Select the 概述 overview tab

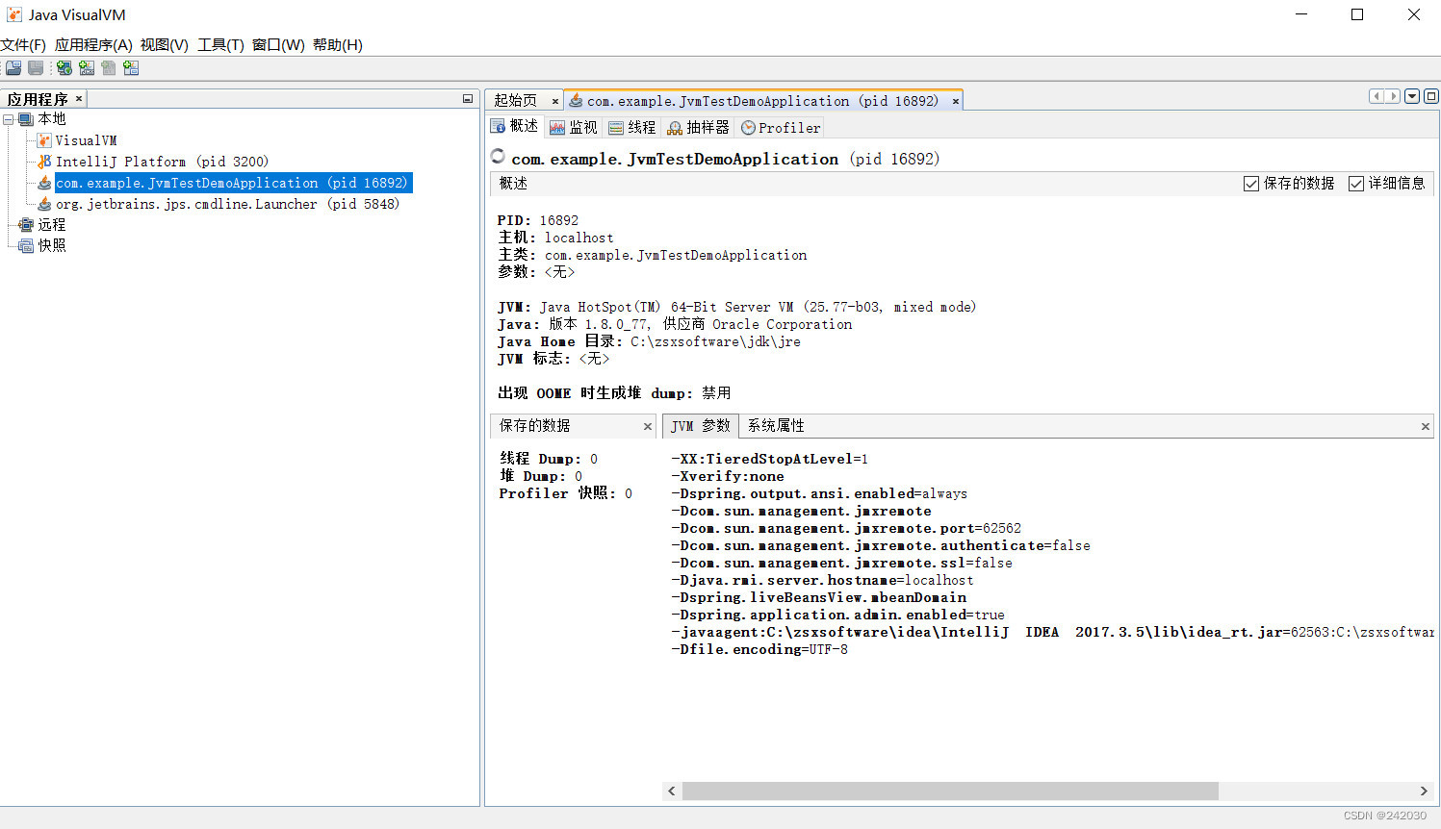pos(514,127)
